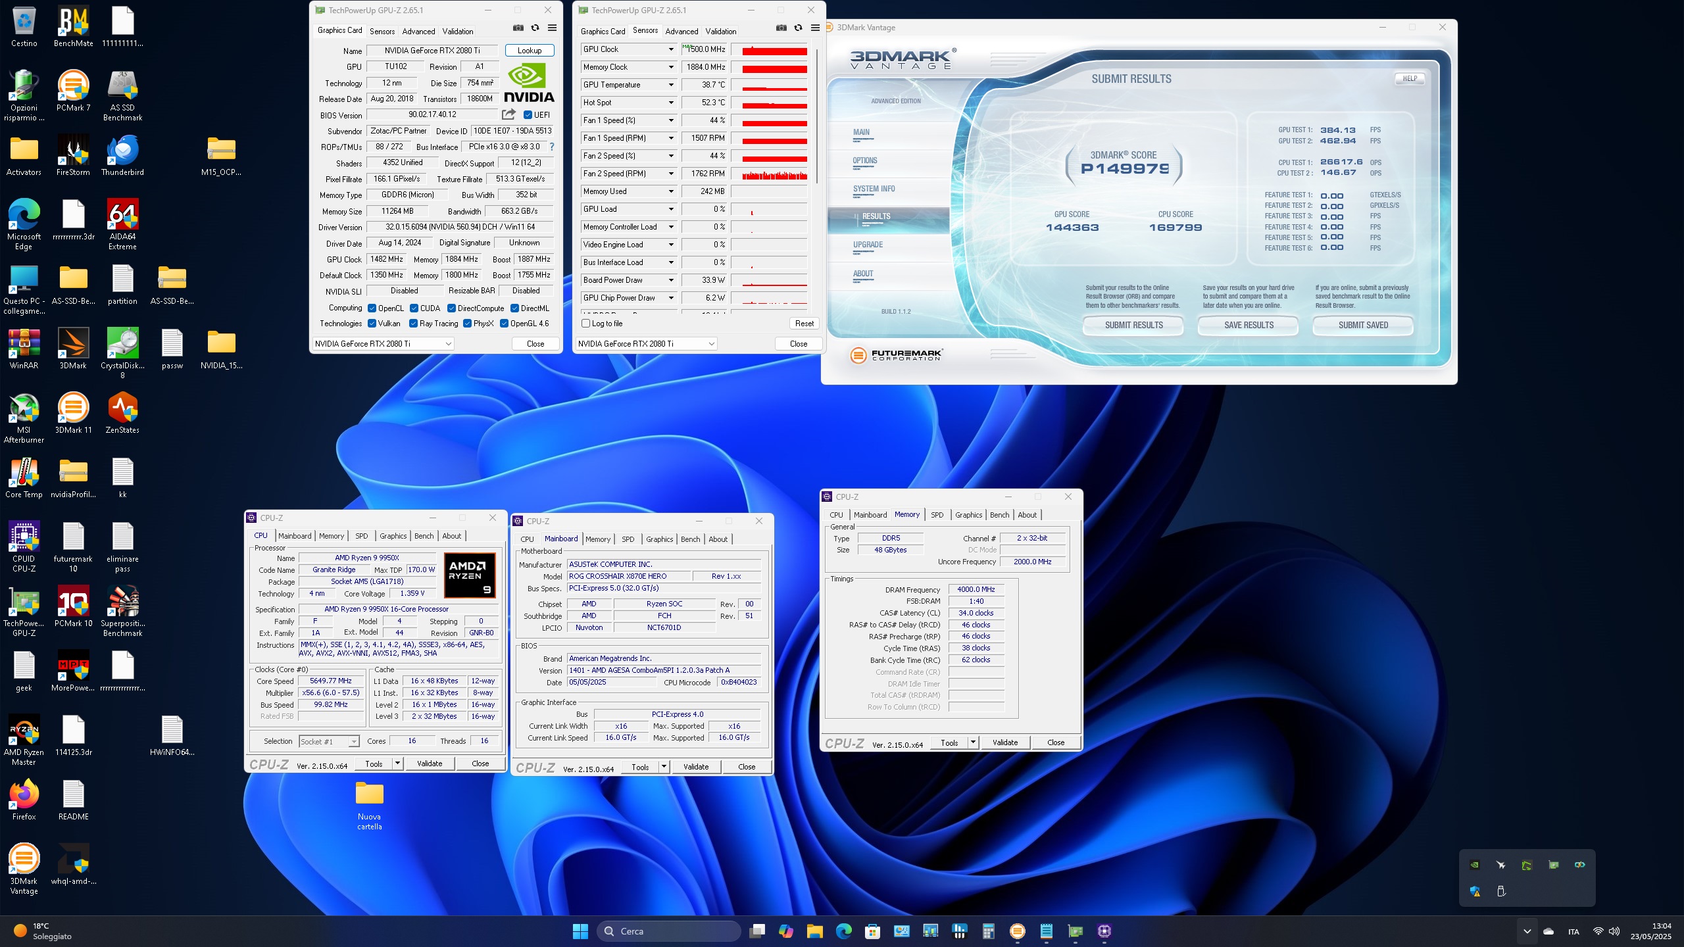
Task: Click SUBMIT RESULTS in 3DMark Vantage
Action: coord(1133,325)
